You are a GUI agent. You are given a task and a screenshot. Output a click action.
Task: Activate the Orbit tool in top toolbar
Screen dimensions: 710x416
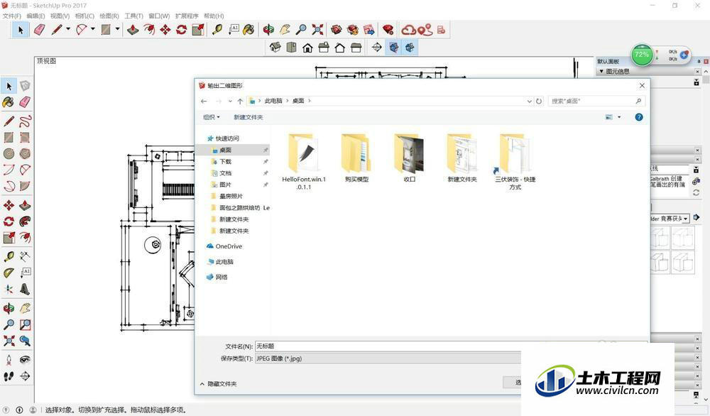(x=268, y=30)
